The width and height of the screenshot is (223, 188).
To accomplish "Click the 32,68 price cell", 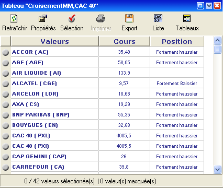I will (x=124, y=125).
